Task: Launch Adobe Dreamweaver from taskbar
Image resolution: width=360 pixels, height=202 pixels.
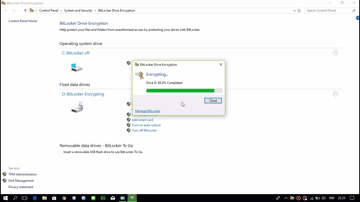Action: click(103, 198)
